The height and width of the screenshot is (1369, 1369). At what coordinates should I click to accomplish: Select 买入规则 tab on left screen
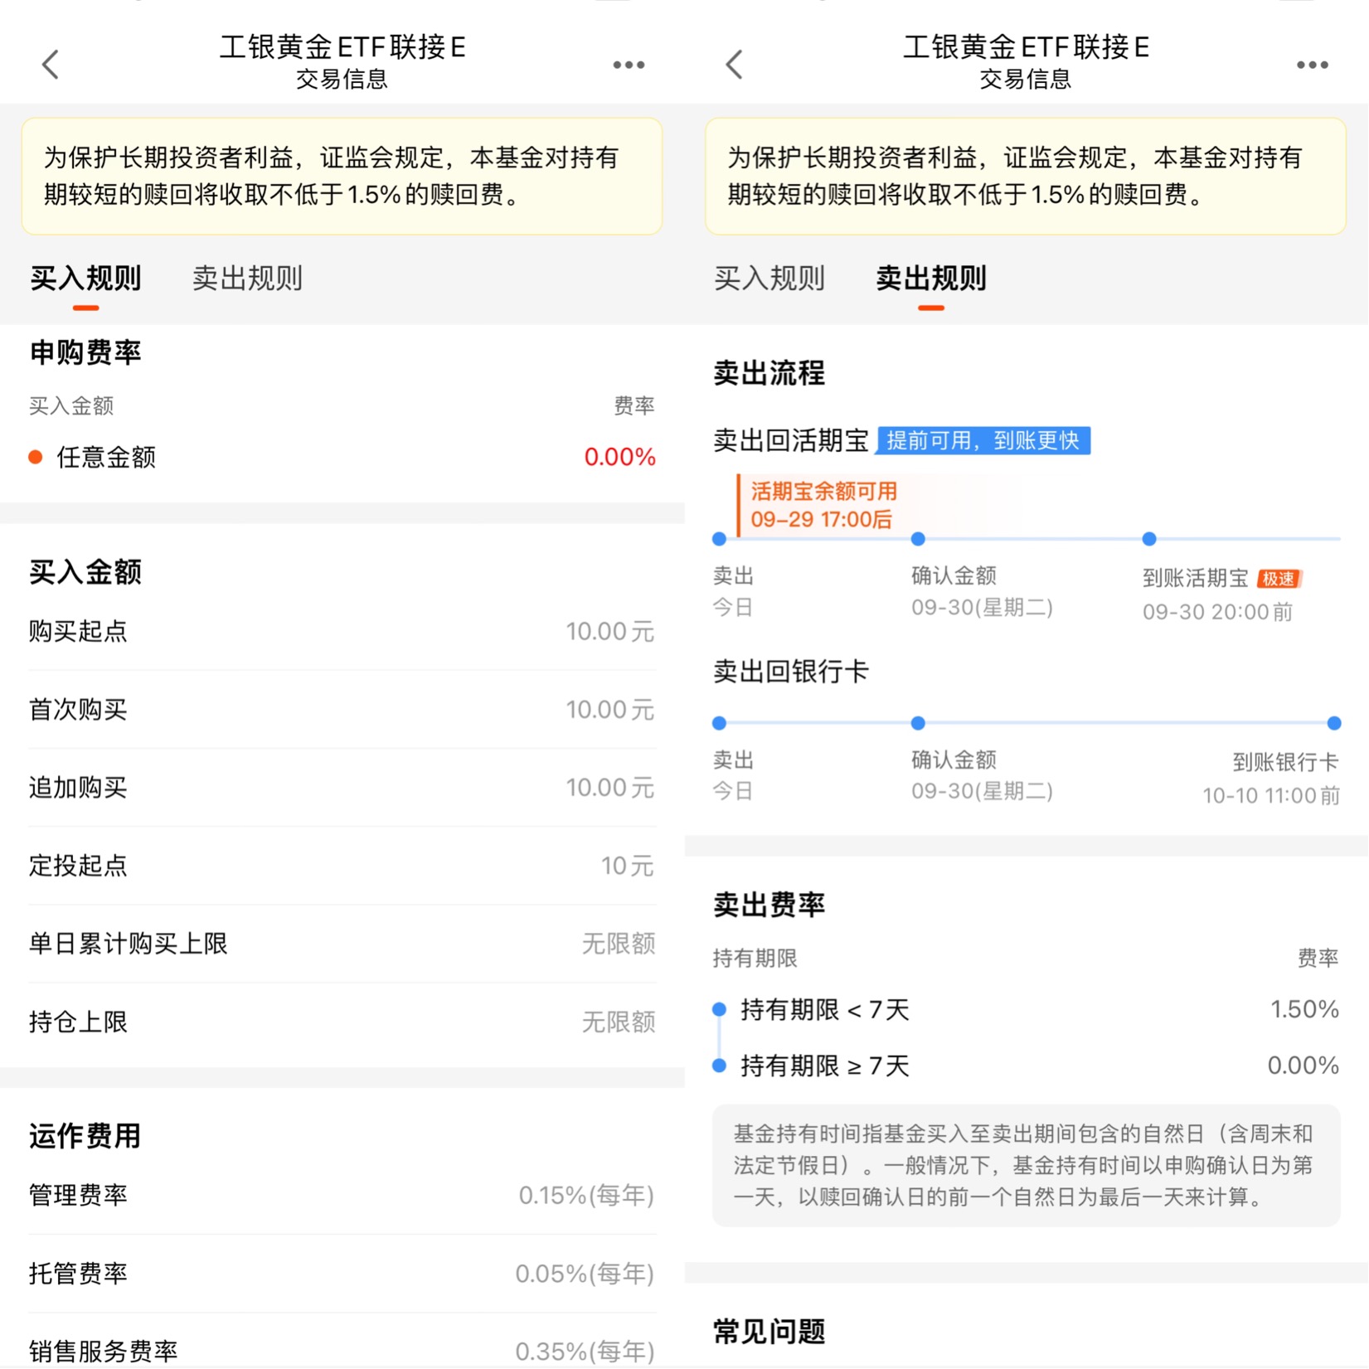(85, 279)
